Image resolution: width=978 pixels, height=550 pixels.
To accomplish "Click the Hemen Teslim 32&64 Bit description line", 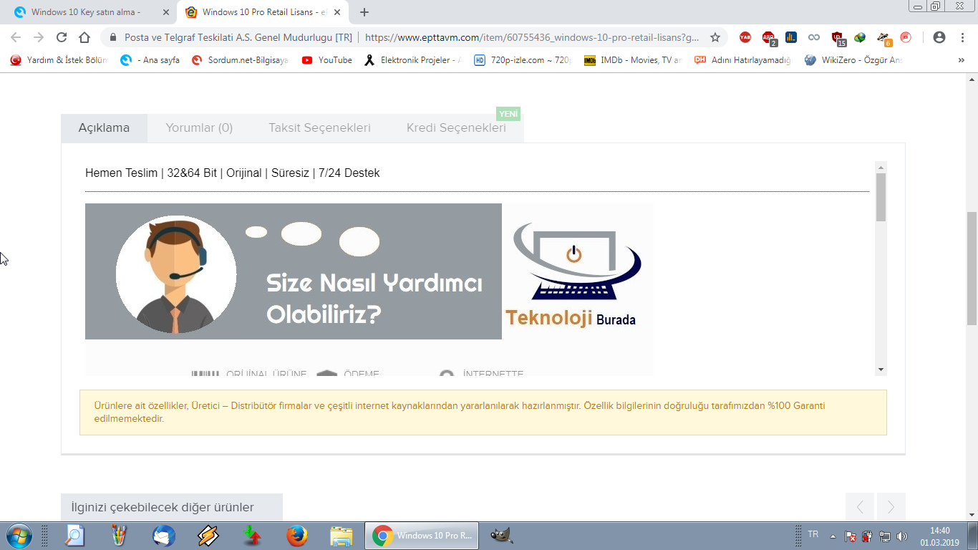I will (232, 173).
